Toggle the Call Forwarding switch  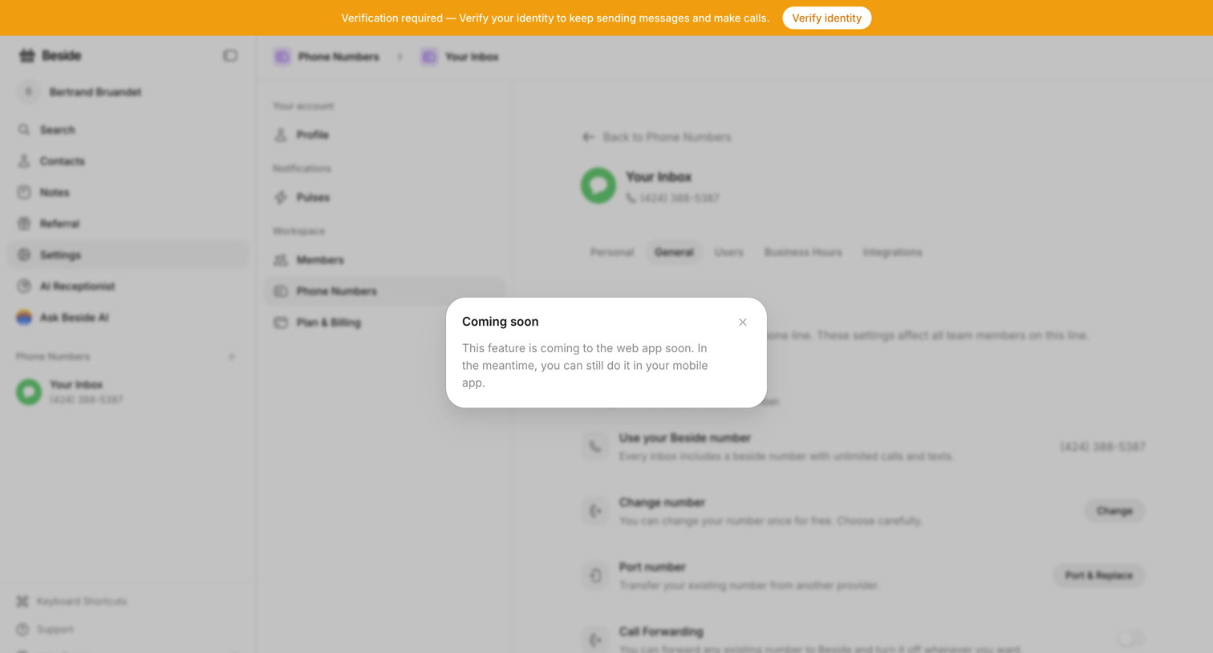(x=1130, y=639)
